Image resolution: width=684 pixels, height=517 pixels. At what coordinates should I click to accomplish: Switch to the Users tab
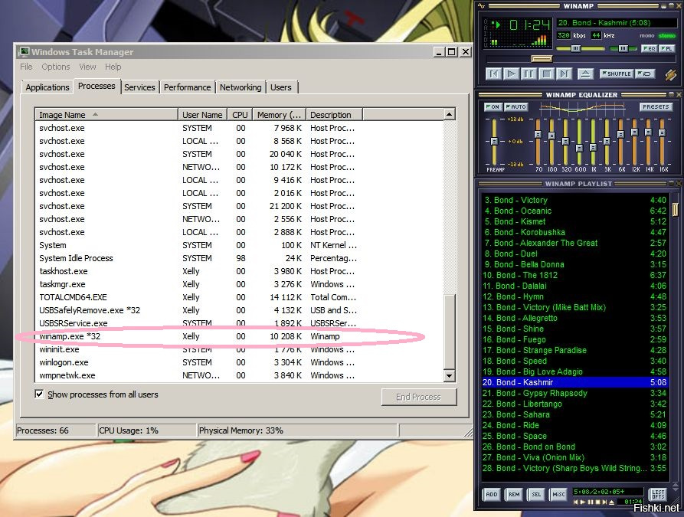[281, 87]
